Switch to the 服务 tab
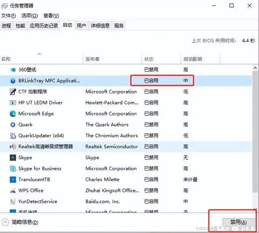Image resolution: width=259 pixels, height=233 pixels. click(x=119, y=26)
